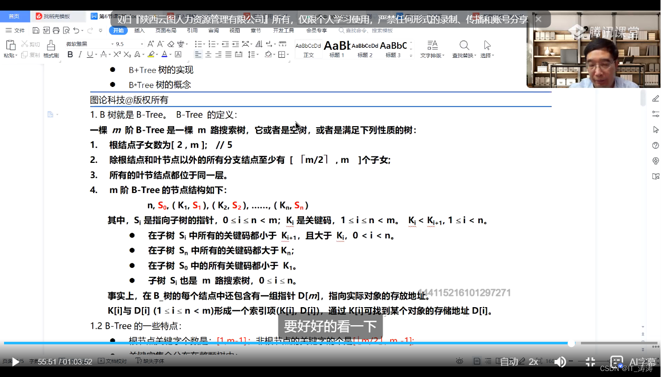Viewport: 661px width, 377px height.
Task: Expand the bullet list dropdown
Action: 205,44
